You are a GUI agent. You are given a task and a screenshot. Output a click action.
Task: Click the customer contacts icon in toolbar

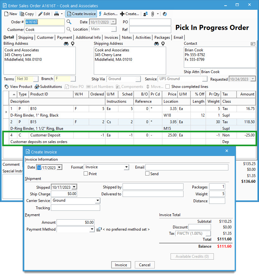coord(145,14)
